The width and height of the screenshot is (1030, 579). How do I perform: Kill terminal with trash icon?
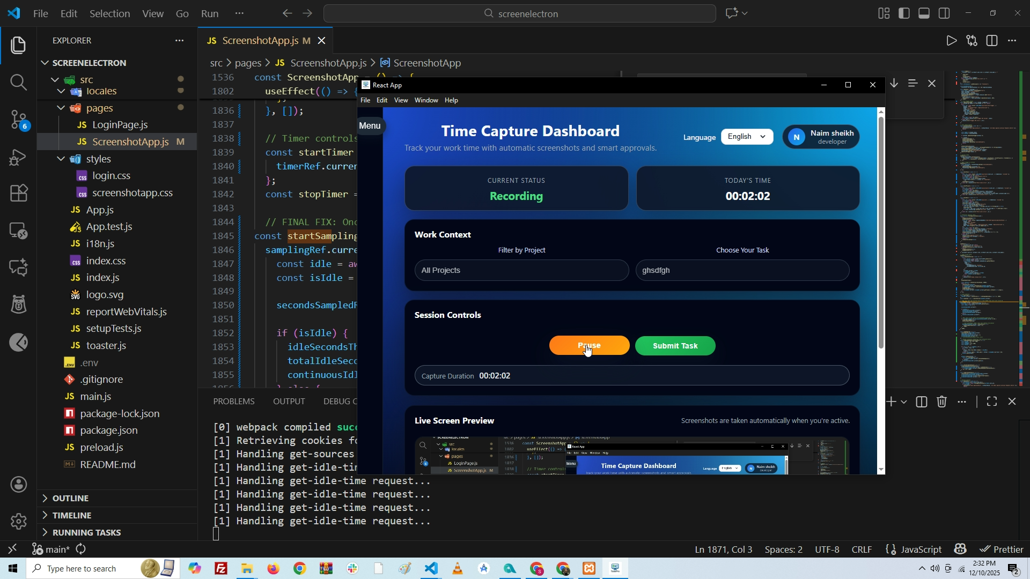coord(941,402)
